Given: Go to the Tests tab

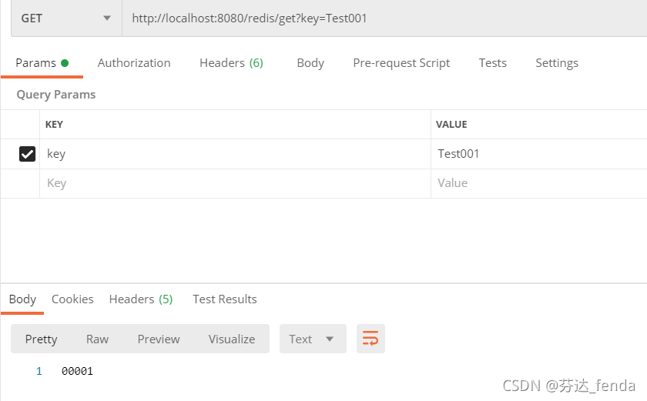Looking at the screenshot, I should tap(493, 63).
